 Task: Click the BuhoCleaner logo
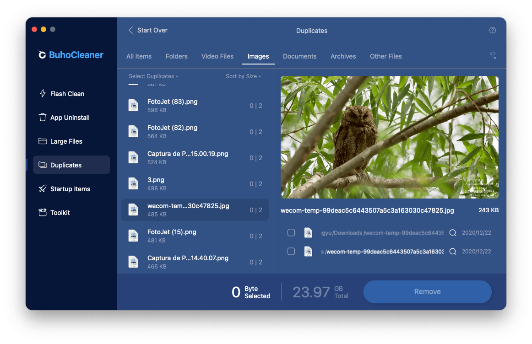[71, 55]
